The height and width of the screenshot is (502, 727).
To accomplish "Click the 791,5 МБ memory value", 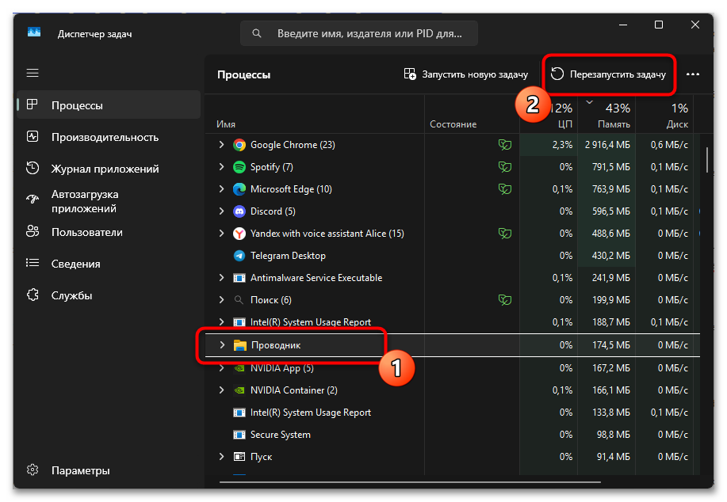I will pyautogui.click(x=611, y=167).
